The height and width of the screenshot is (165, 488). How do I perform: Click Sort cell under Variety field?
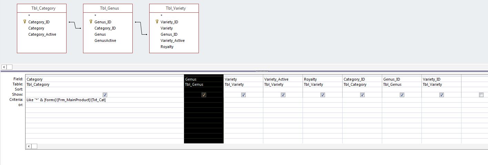pyautogui.click(x=243, y=90)
